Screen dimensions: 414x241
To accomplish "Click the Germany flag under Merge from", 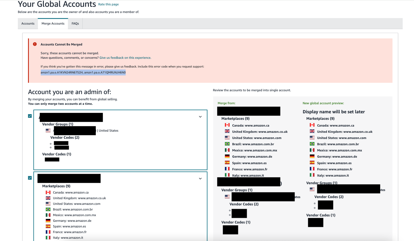I will point(227,156).
